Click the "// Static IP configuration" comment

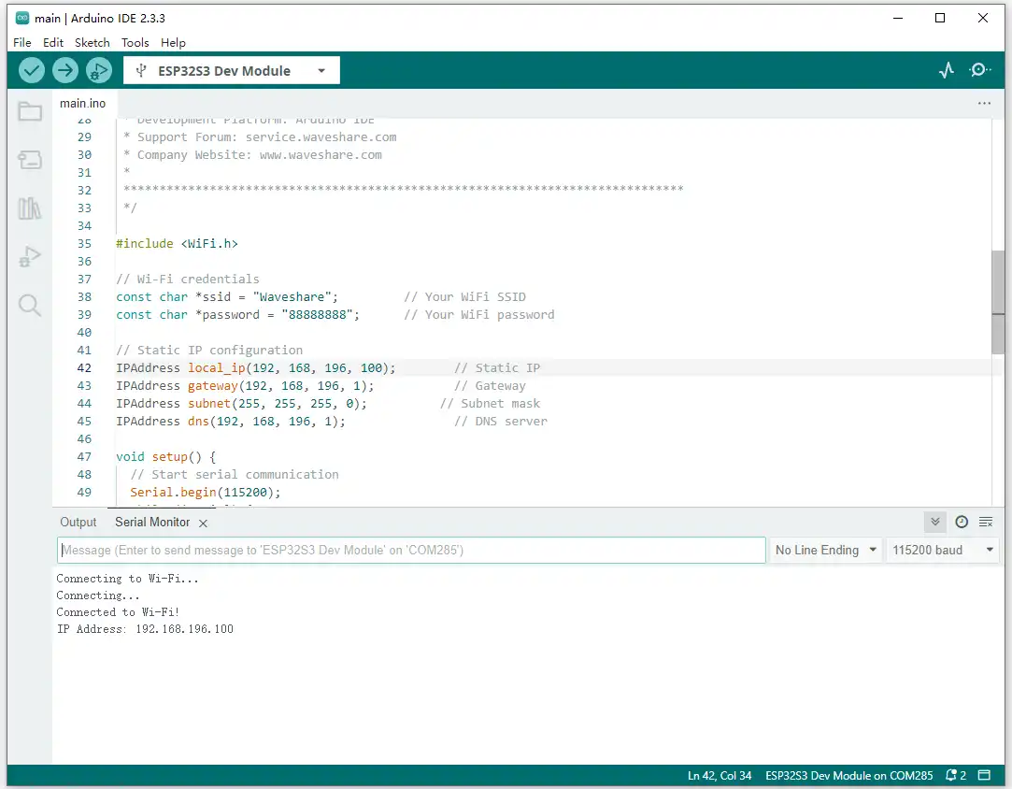tap(209, 350)
